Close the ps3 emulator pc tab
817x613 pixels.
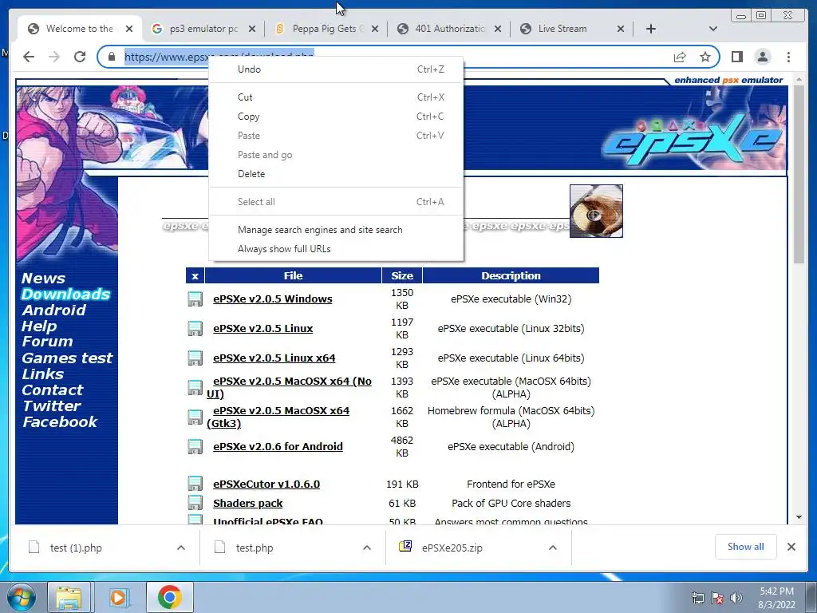251,29
